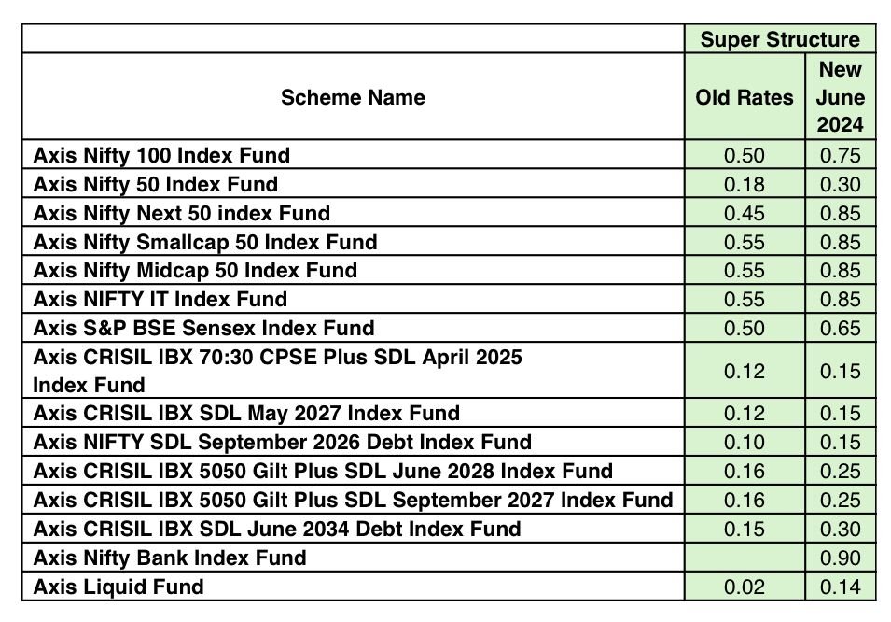Click Axis Nifty Smallcap 50 Index Fund
This screenshot has height=622, width=891.
(205, 242)
